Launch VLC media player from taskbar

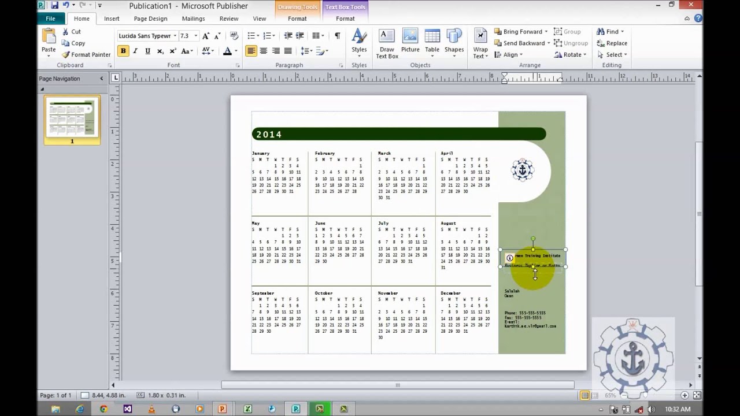tap(151, 409)
